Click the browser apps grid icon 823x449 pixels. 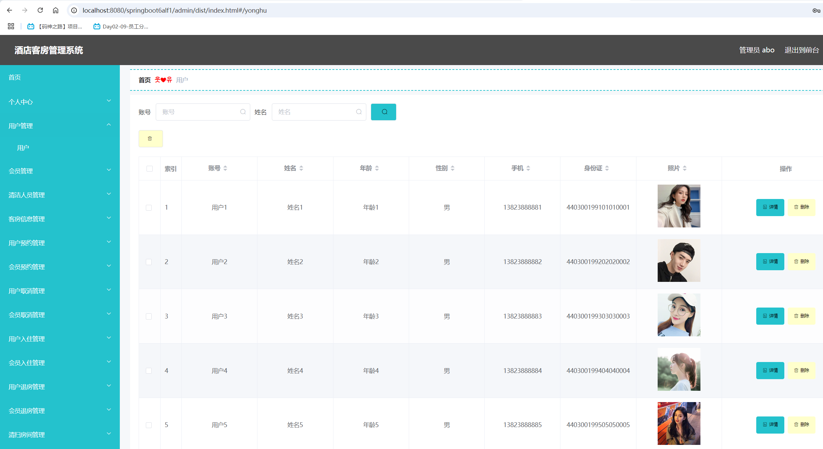(11, 26)
